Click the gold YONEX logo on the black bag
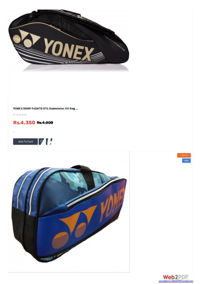 coord(54,45)
